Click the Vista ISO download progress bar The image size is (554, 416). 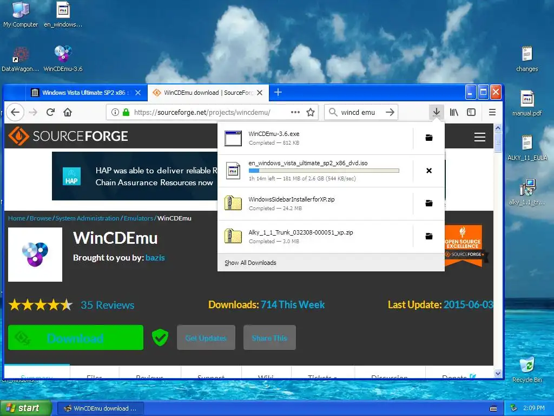click(324, 171)
